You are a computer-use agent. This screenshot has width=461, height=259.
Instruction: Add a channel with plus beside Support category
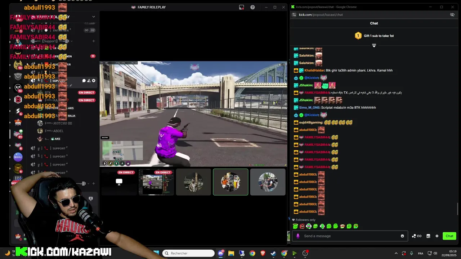94,41
